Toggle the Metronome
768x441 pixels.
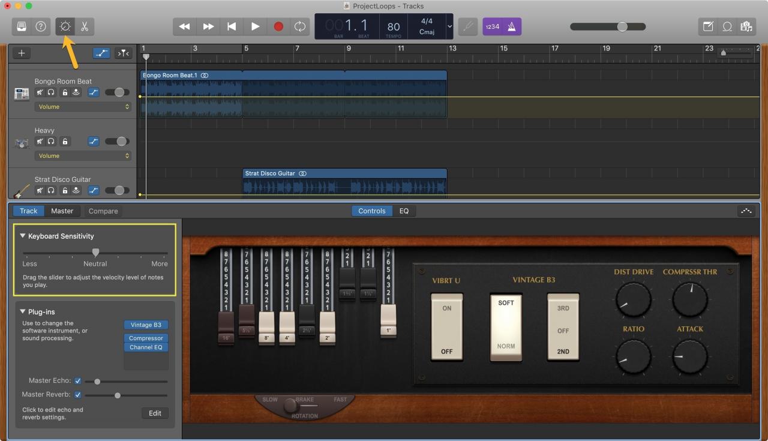512,26
